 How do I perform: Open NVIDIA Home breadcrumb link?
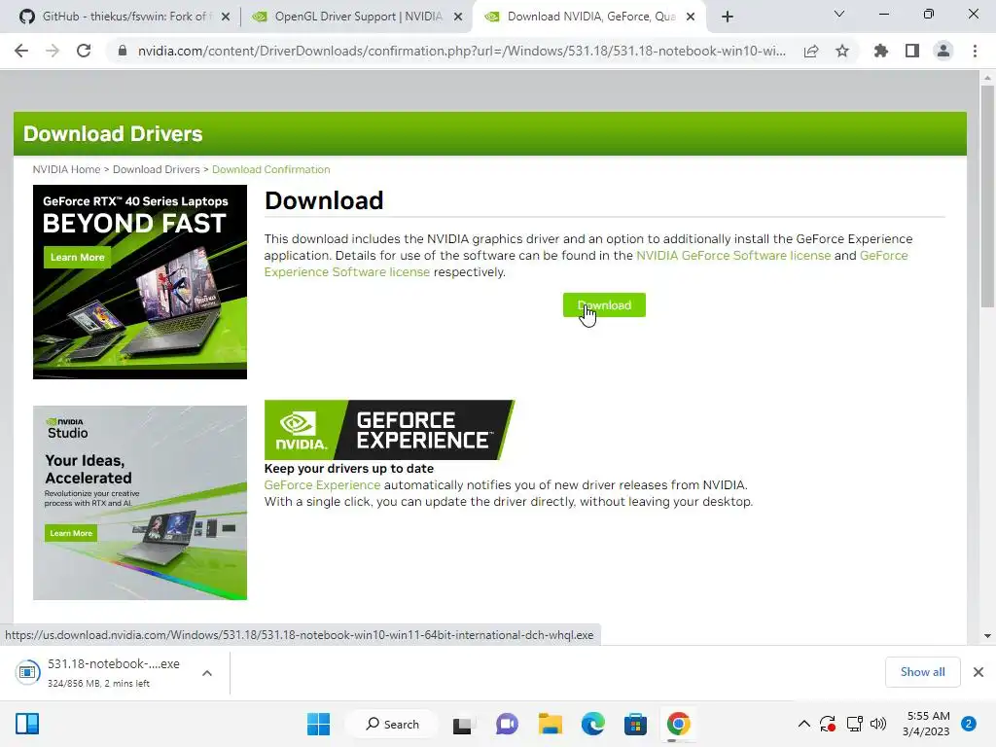click(x=67, y=169)
